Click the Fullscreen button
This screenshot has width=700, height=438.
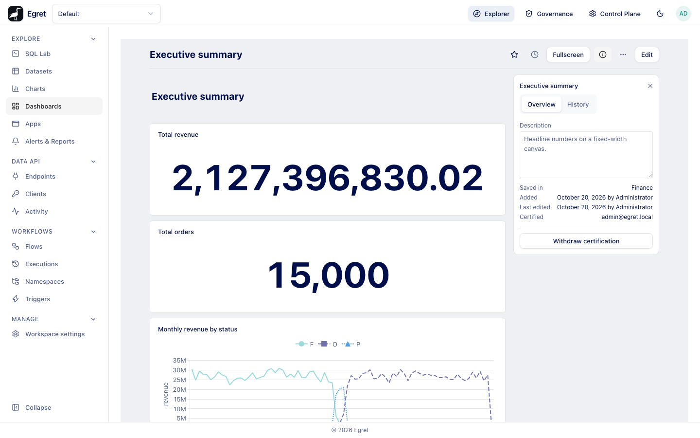pyautogui.click(x=568, y=55)
